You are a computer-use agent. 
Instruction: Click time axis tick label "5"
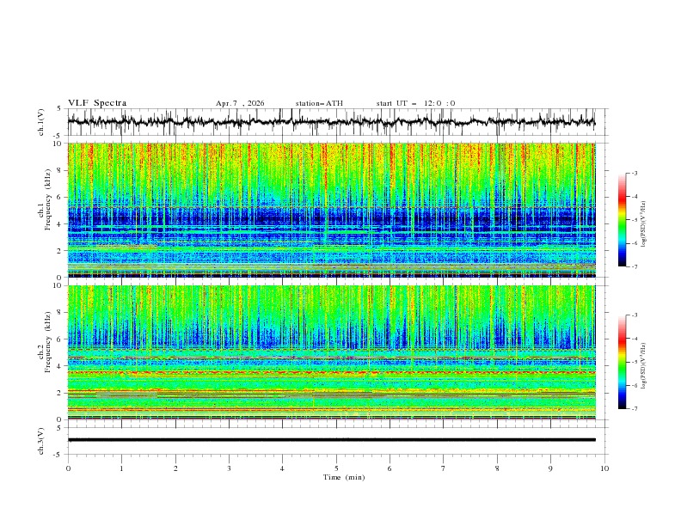coord(336,468)
